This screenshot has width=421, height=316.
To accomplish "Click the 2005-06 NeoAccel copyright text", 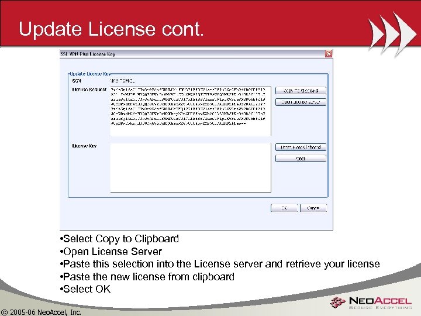I will [x=40, y=312].
